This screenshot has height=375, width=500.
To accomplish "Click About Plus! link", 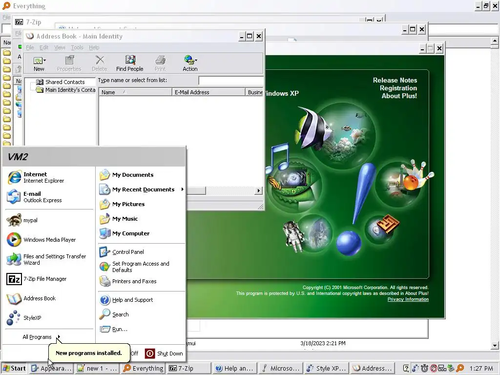I will tap(399, 96).
